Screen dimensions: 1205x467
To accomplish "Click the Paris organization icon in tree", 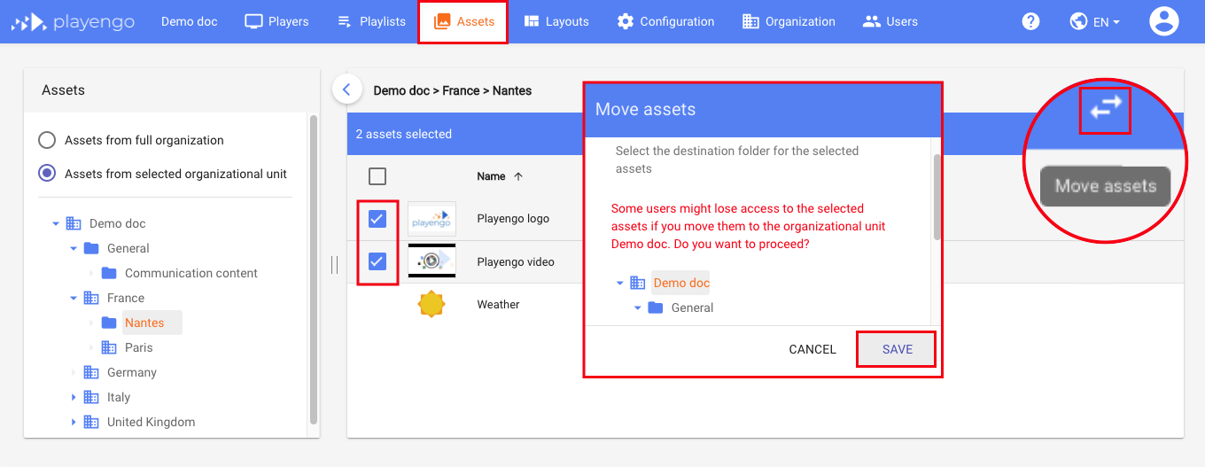I will pyautogui.click(x=109, y=347).
